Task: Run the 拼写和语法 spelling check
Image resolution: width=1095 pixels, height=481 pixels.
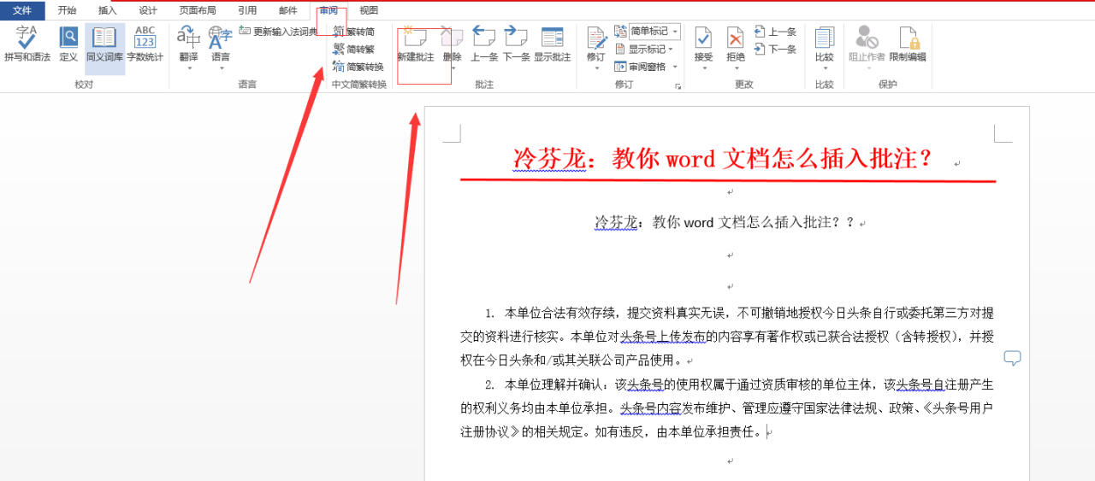Action: (x=27, y=44)
